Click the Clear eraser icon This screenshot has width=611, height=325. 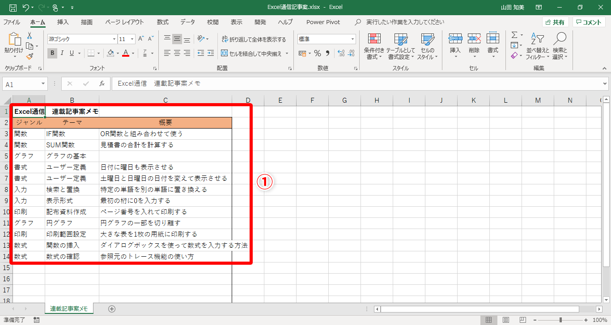click(x=514, y=56)
